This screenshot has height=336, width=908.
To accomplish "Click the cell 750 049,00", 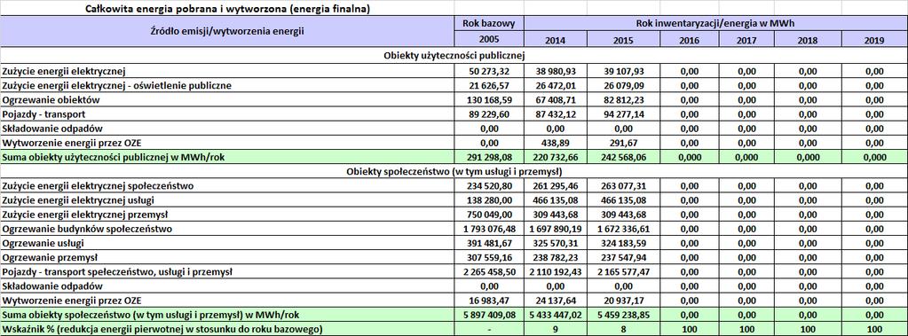I will coord(489,214).
